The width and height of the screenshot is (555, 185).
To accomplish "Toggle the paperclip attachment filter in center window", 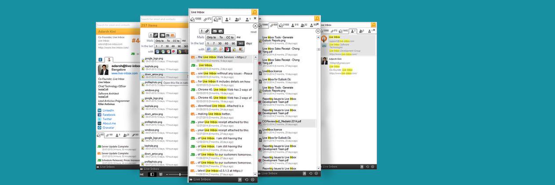I will (207, 31).
